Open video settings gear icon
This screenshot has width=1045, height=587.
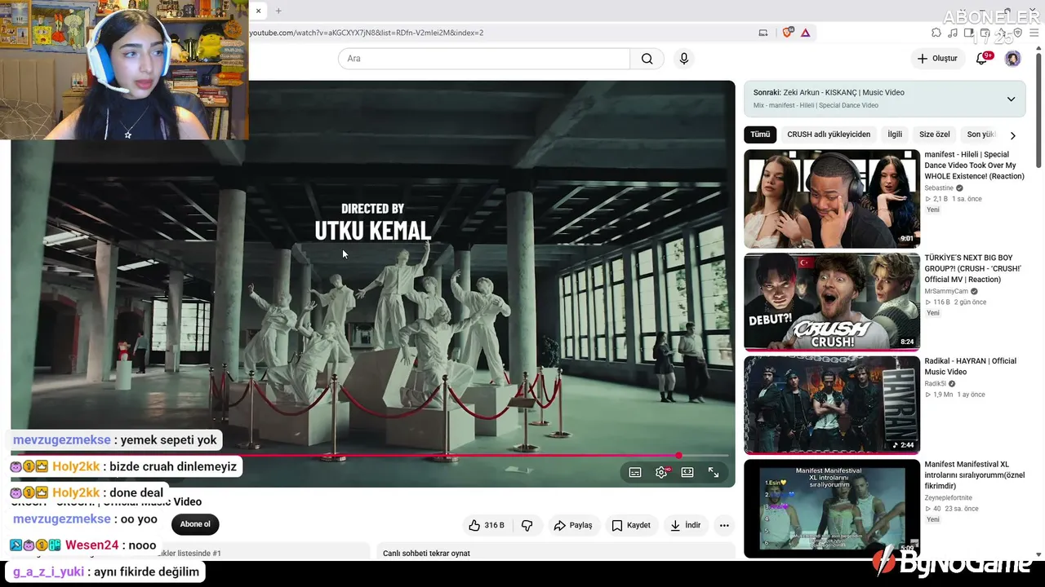coord(661,472)
